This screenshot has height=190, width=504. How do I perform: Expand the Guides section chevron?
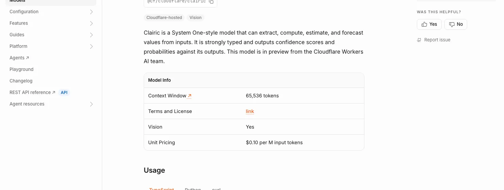[91, 35]
